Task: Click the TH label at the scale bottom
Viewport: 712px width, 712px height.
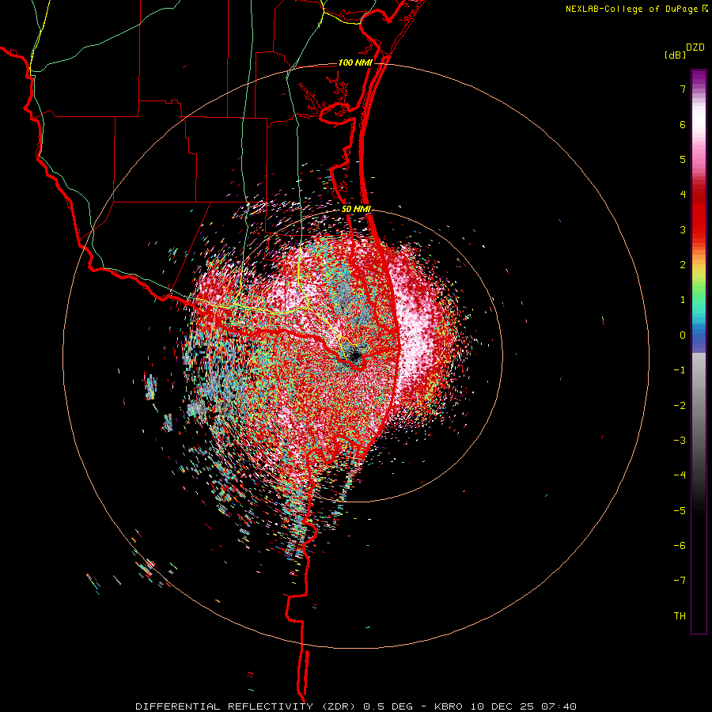Action: click(680, 616)
